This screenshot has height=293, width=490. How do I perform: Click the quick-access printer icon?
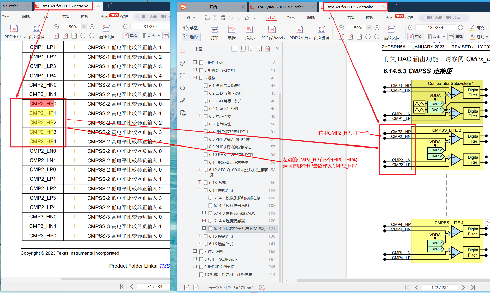223,18
